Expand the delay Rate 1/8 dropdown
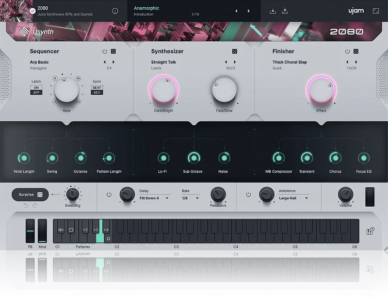 pos(191,198)
